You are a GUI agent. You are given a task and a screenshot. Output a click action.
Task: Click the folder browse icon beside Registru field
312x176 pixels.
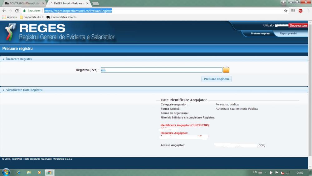(226, 70)
